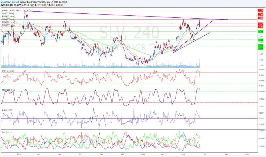The height and width of the screenshot is (157, 266).
Task: Click the green 15.89 price level tag
Action: [260, 32]
